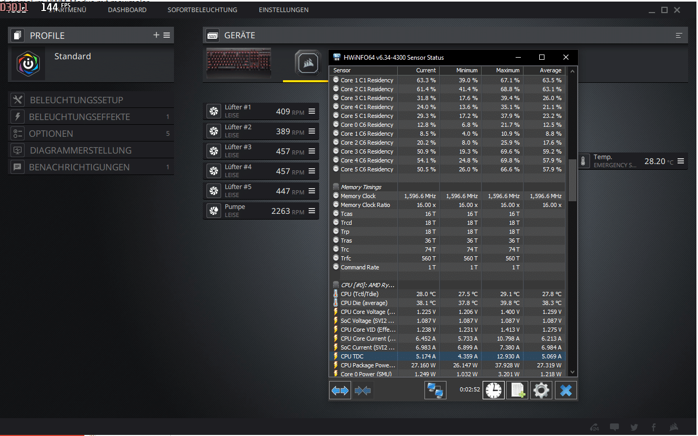Click the HWiNFO settings gear icon

pyautogui.click(x=541, y=390)
